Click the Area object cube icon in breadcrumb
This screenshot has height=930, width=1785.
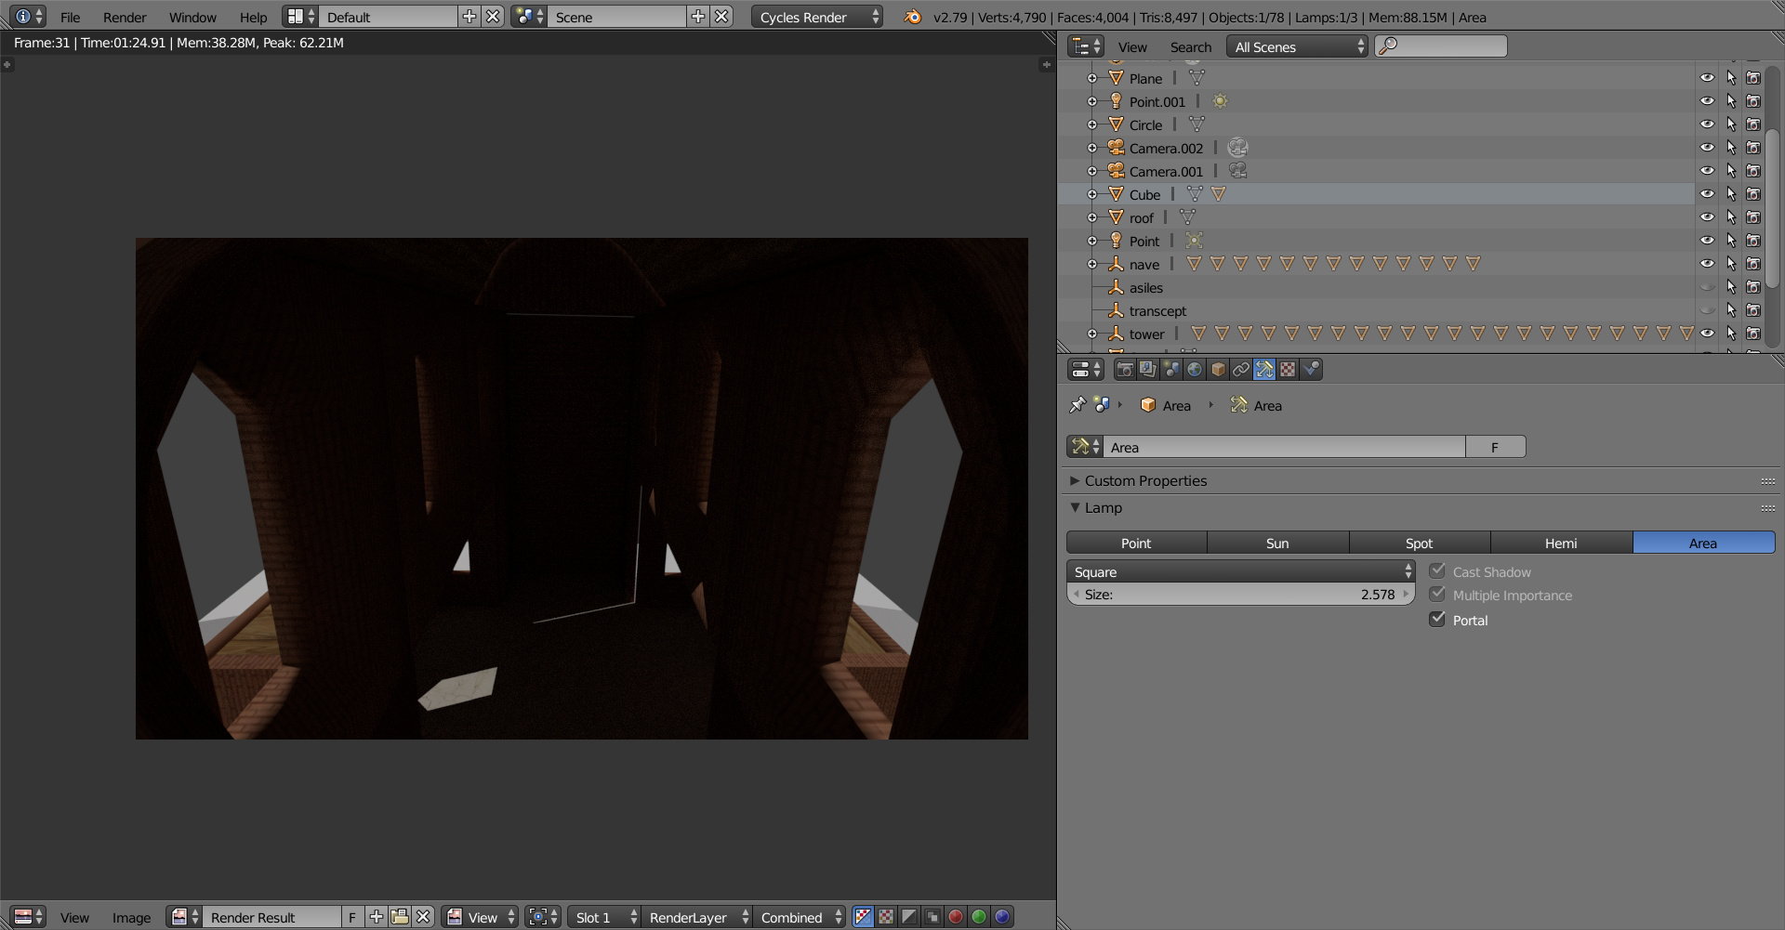click(1148, 405)
